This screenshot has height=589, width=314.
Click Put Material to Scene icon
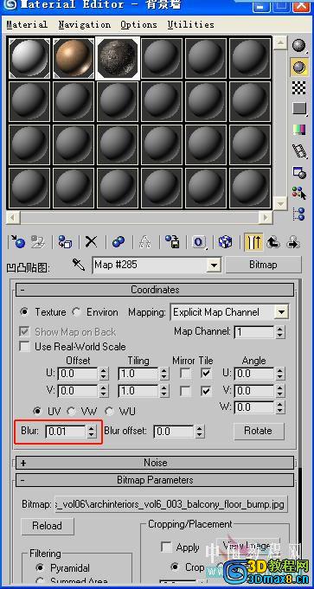(37, 242)
